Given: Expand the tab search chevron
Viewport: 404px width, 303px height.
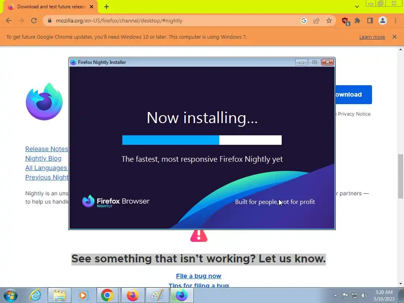Looking at the screenshot, I should click(x=357, y=7).
